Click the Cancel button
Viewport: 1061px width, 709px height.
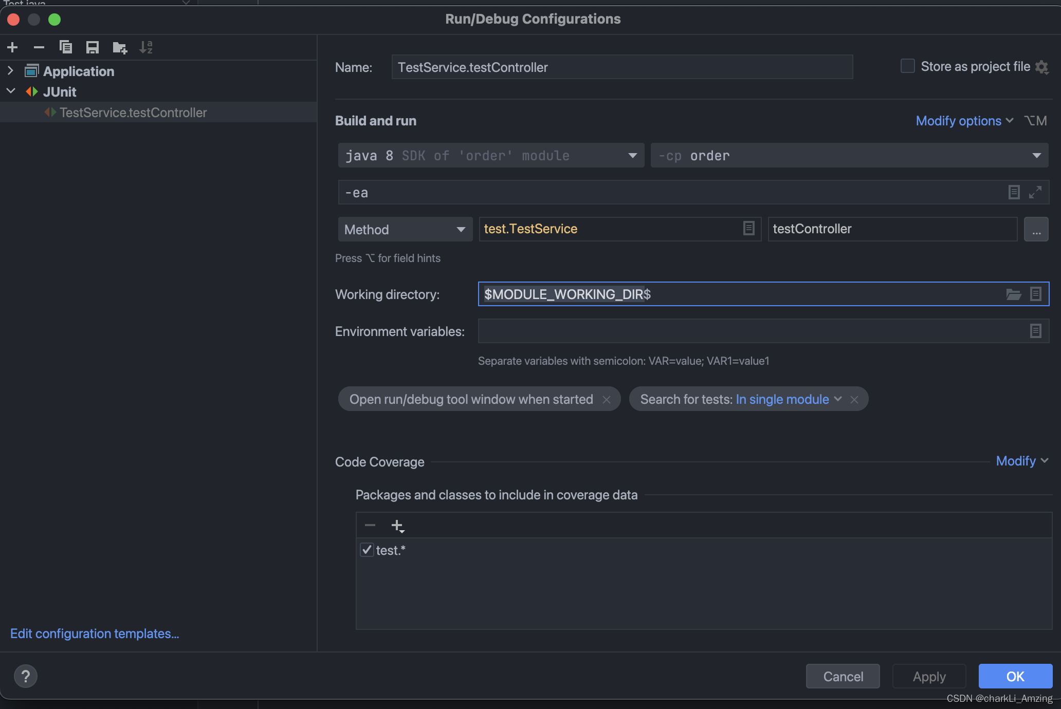pyautogui.click(x=843, y=676)
